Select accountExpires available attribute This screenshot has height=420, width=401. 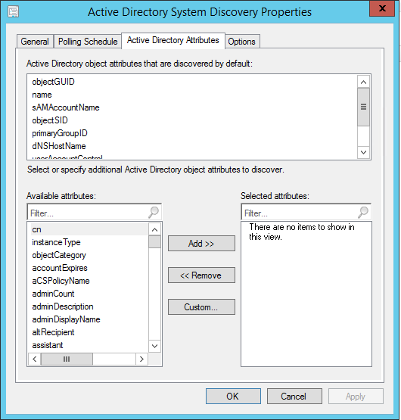click(x=60, y=268)
